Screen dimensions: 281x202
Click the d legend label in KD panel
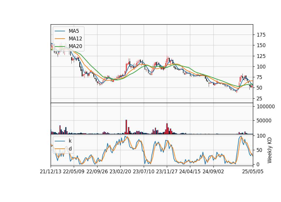click(x=70, y=149)
